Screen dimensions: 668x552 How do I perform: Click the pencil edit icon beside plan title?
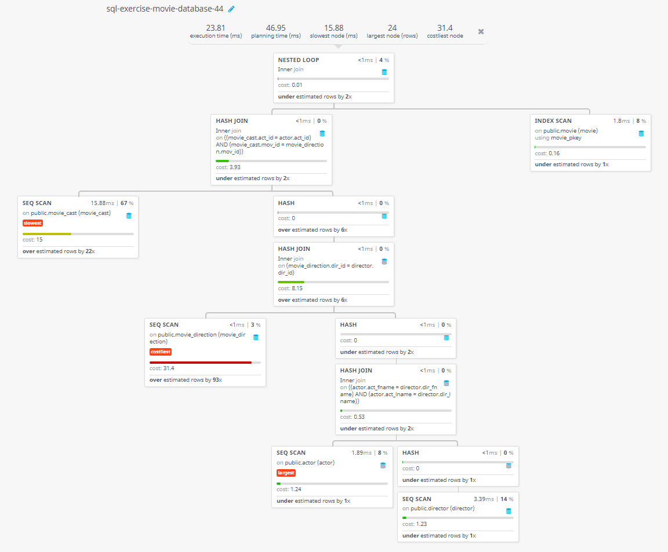(231, 9)
